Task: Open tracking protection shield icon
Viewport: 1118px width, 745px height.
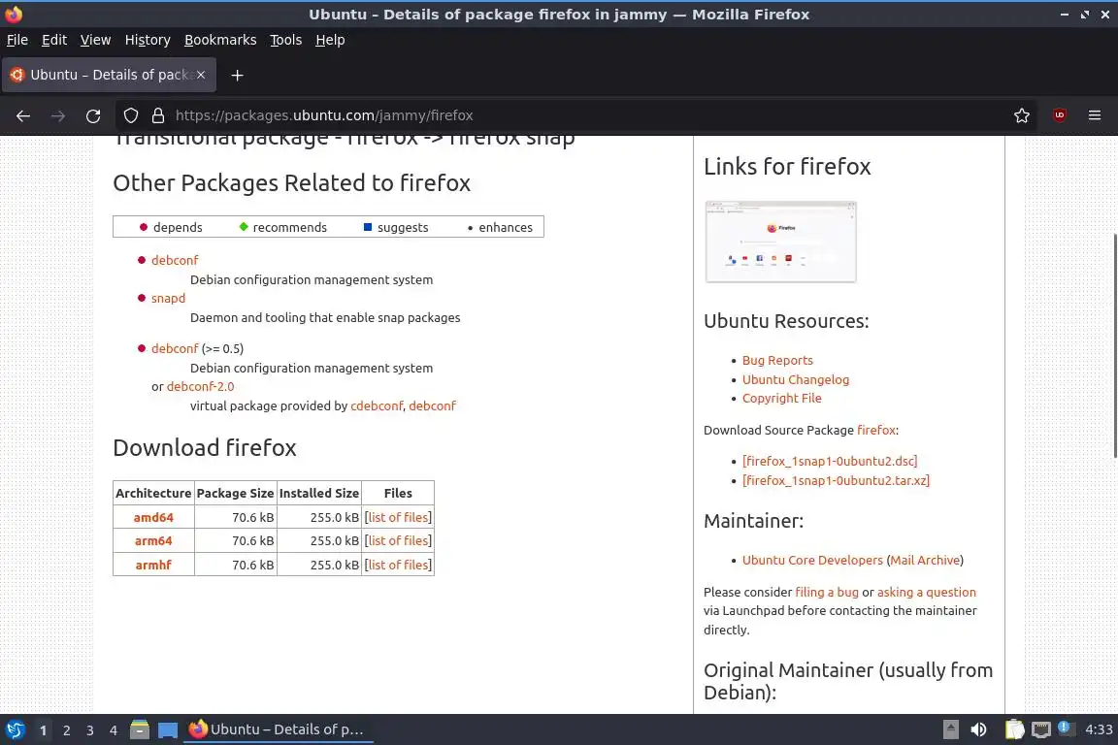Action: [x=131, y=115]
